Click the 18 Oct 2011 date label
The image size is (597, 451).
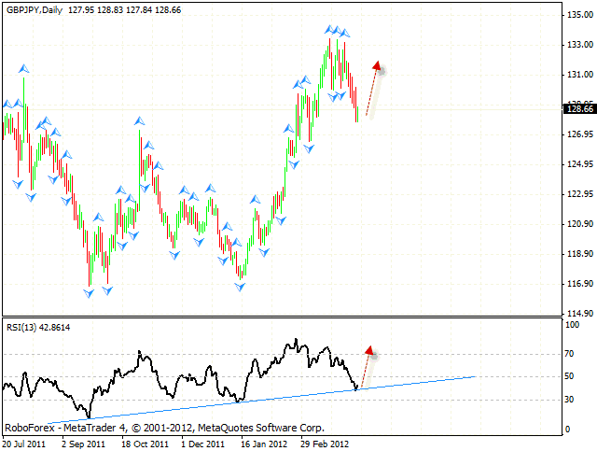(145, 444)
